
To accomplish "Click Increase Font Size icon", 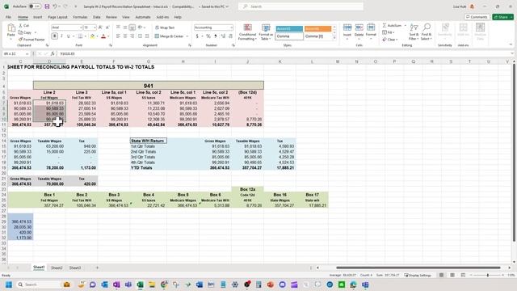I will (x=100, y=27).
